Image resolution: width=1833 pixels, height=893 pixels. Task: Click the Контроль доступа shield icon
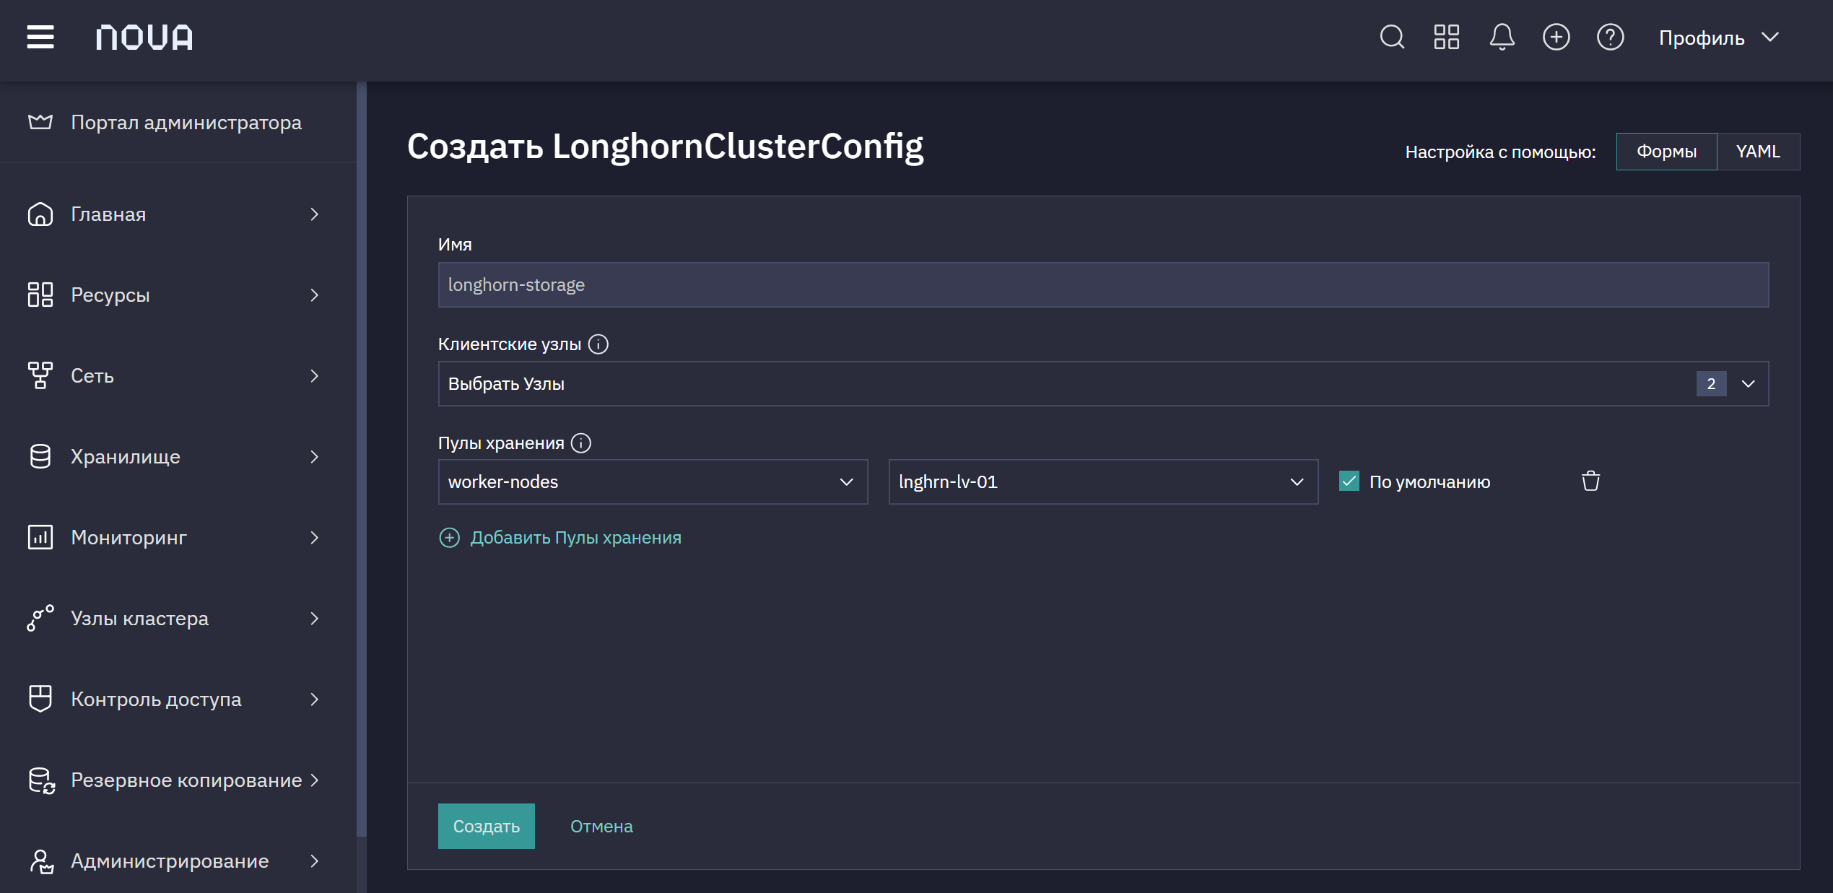pyautogui.click(x=40, y=699)
